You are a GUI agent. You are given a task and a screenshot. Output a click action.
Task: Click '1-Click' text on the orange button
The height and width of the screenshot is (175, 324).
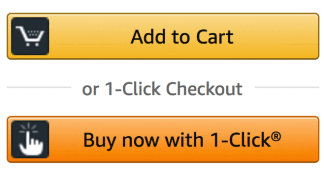click(x=241, y=140)
